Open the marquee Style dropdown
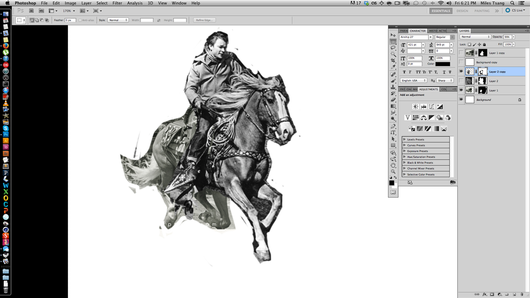Screen dimensions: 530x298 pos(118,20)
